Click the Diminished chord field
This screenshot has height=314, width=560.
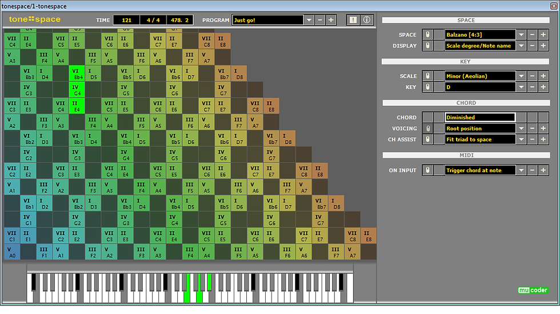pos(480,117)
